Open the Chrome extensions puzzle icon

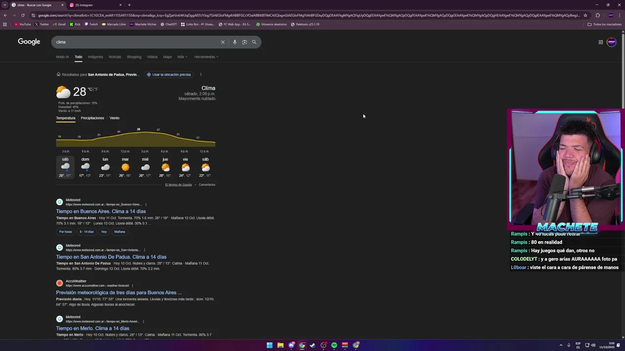[598, 15]
